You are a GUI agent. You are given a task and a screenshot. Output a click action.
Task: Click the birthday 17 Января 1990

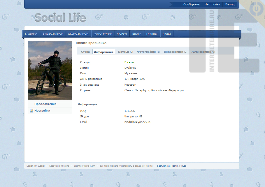point(135,79)
